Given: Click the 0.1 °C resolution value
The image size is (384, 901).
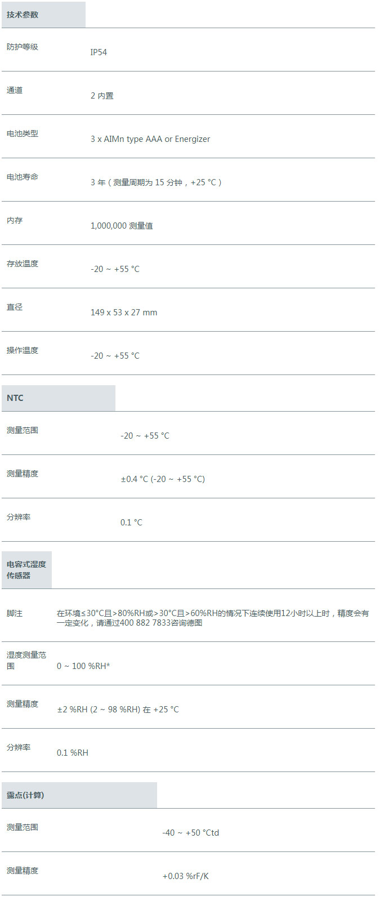Looking at the screenshot, I should click(131, 523).
